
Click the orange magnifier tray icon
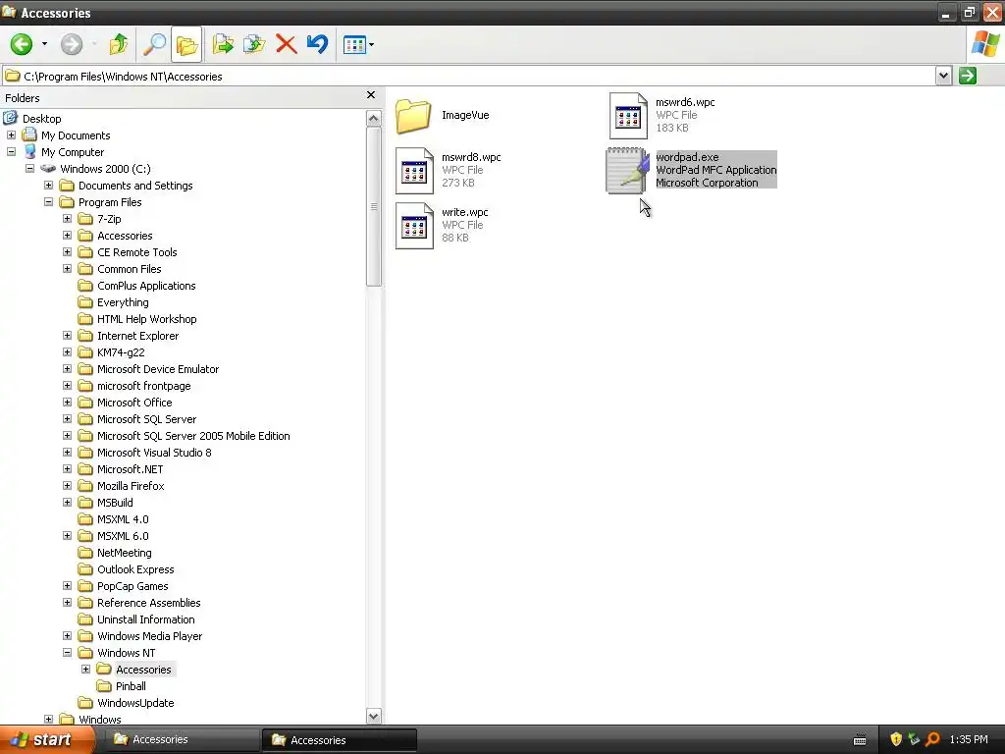932,740
